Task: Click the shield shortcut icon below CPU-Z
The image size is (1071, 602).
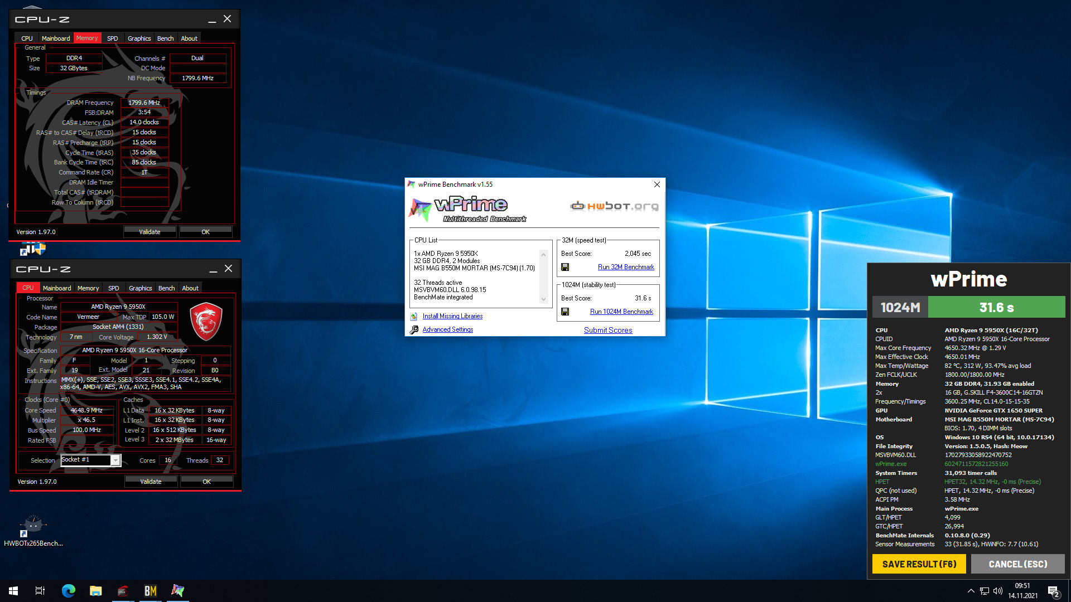Action: [33, 249]
